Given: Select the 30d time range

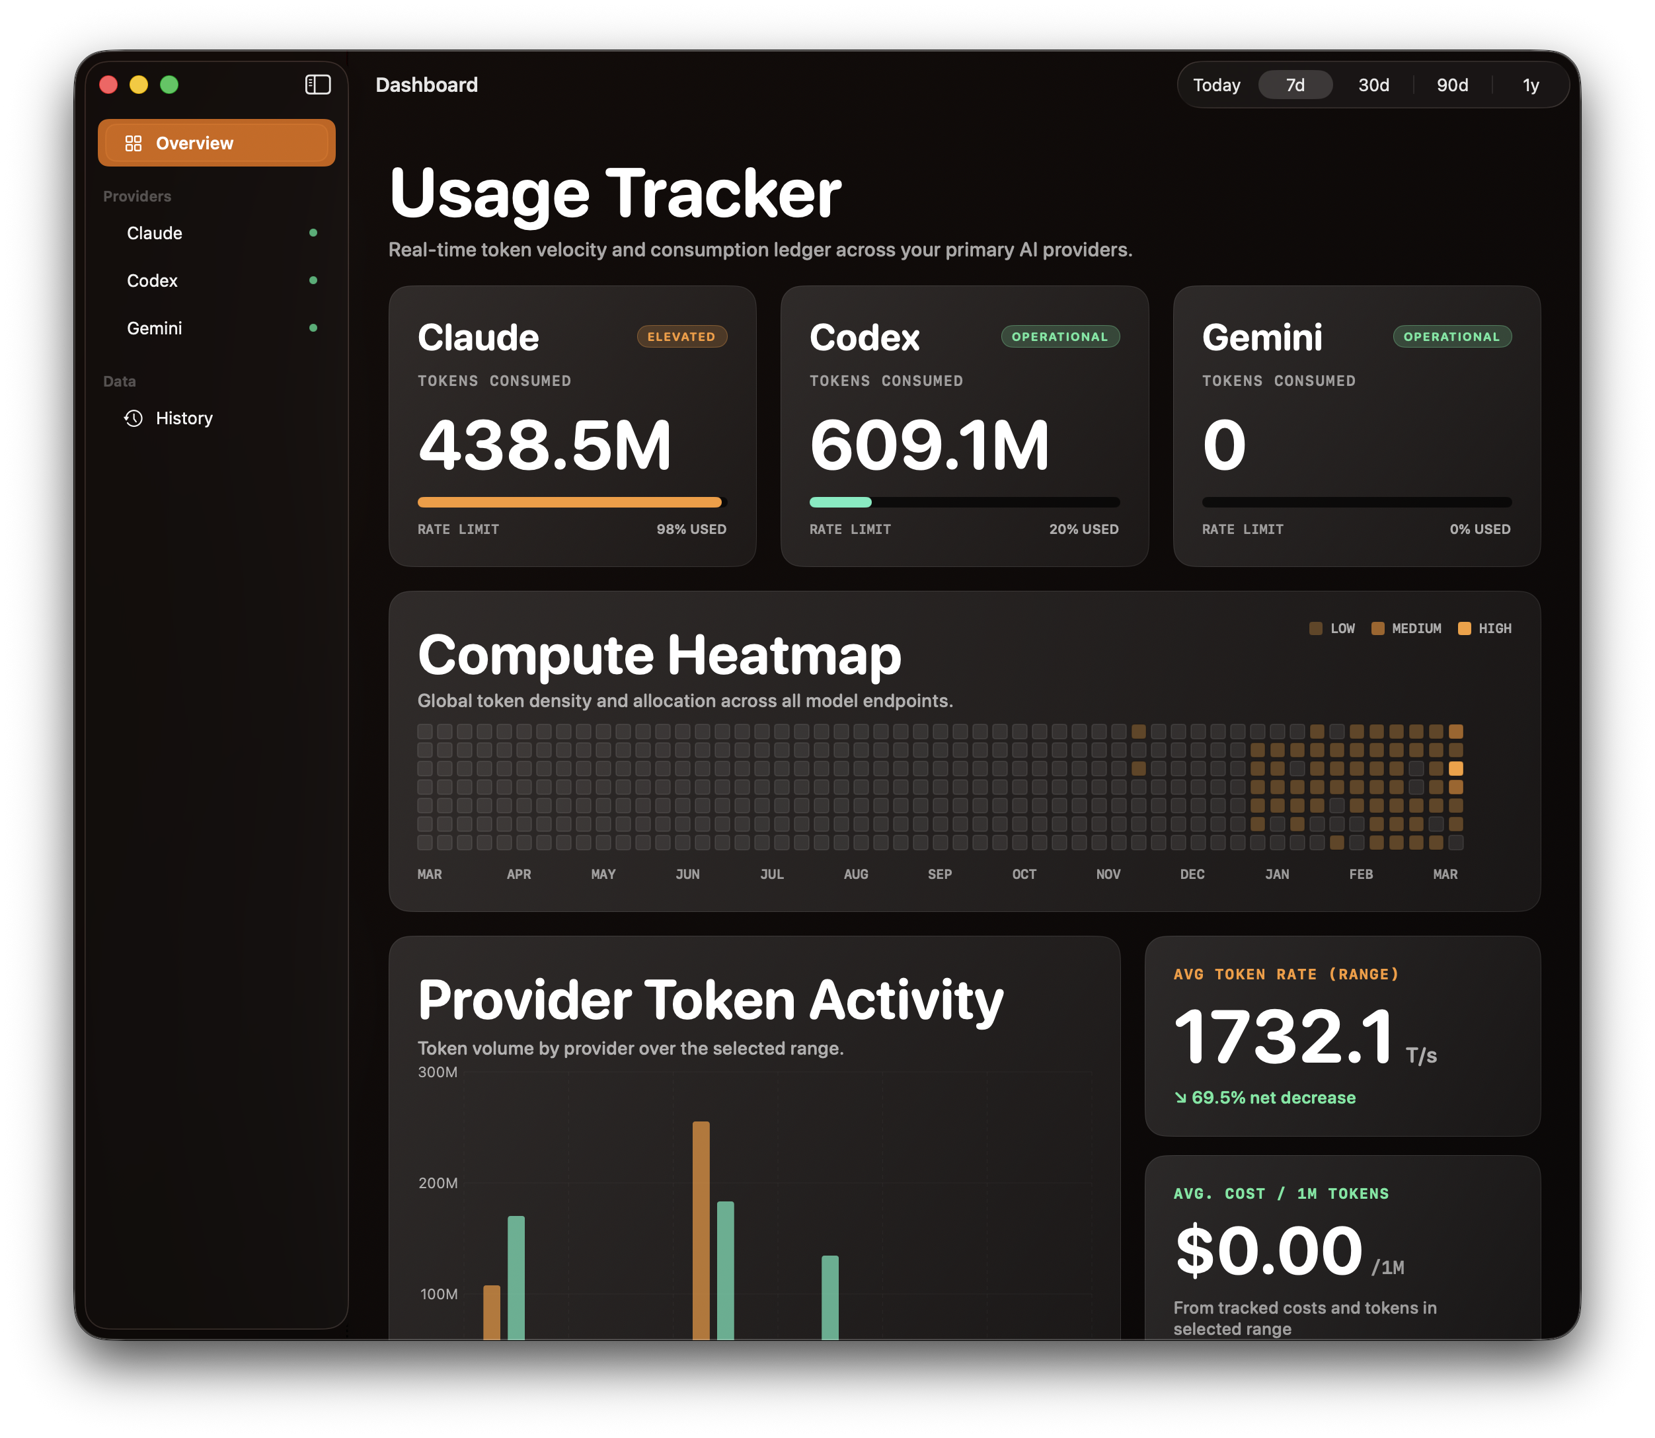Looking at the screenshot, I should click(1373, 85).
